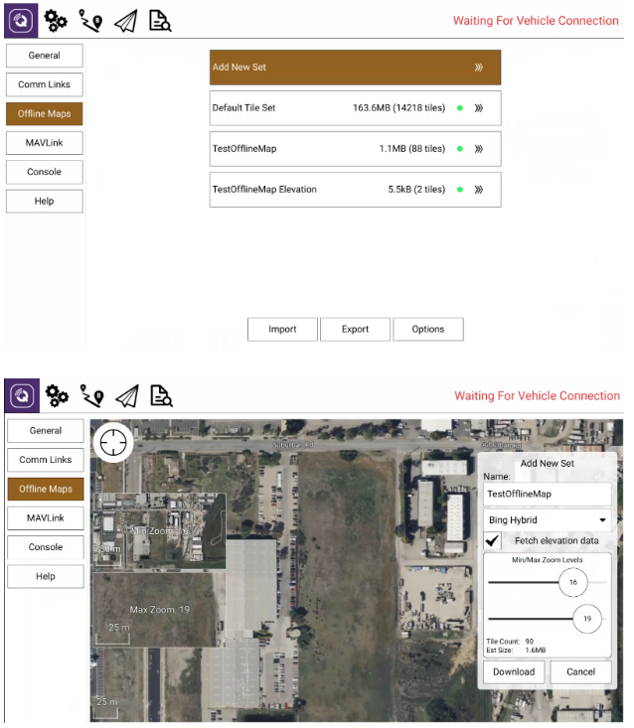
Task: Open Vehicle Setup gears icon in upper toolbar
Action: [x=57, y=20]
